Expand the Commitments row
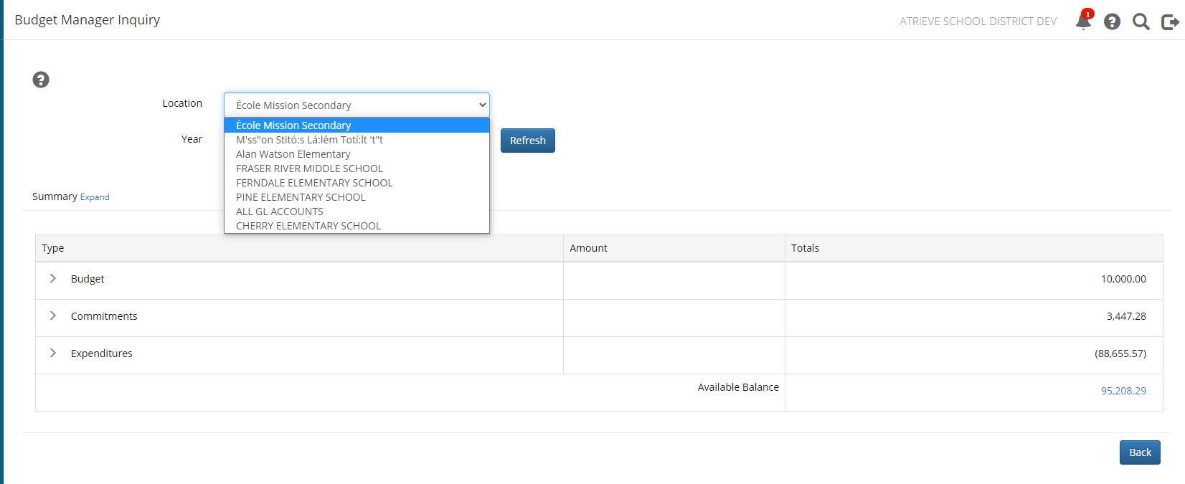Screen dimensions: 1185x484 pos(53,315)
